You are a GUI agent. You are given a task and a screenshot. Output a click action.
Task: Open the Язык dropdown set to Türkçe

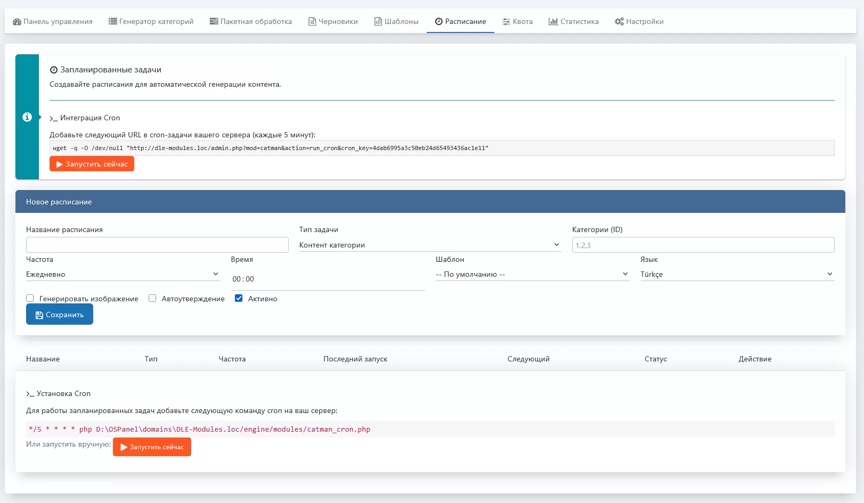click(x=737, y=274)
